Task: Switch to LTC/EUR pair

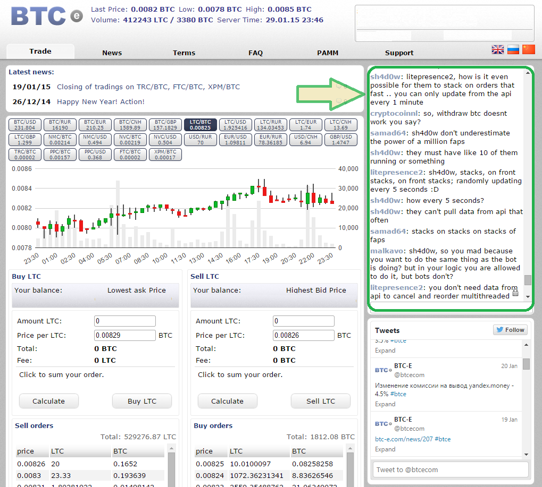Action: click(305, 125)
